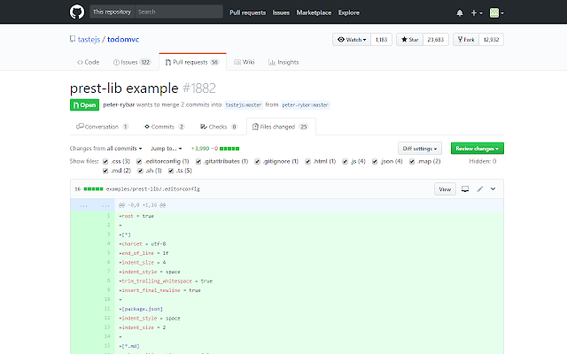This screenshot has width=567, height=354.
Task: Click the '+3,990' additions diffstat
Action: coord(200,149)
